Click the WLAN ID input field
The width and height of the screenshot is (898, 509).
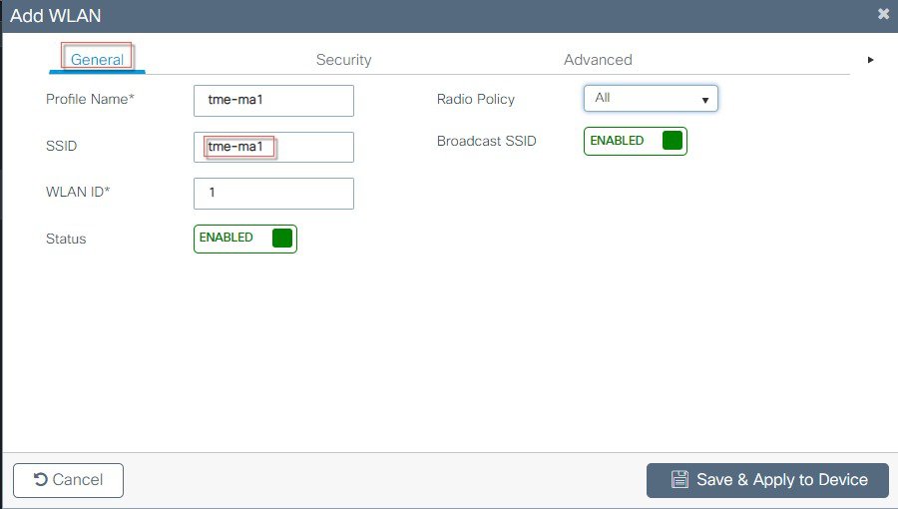pos(273,194)
